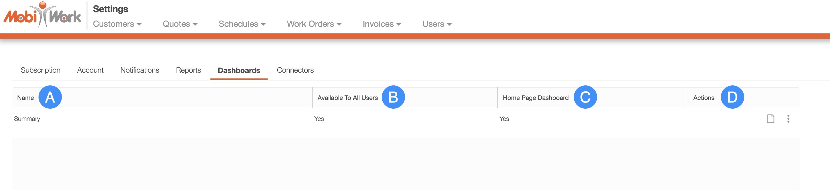The width and height of the screenshot is (830, 190).
Task: Click the blue C marker badge
Action: tap(585, 97)
